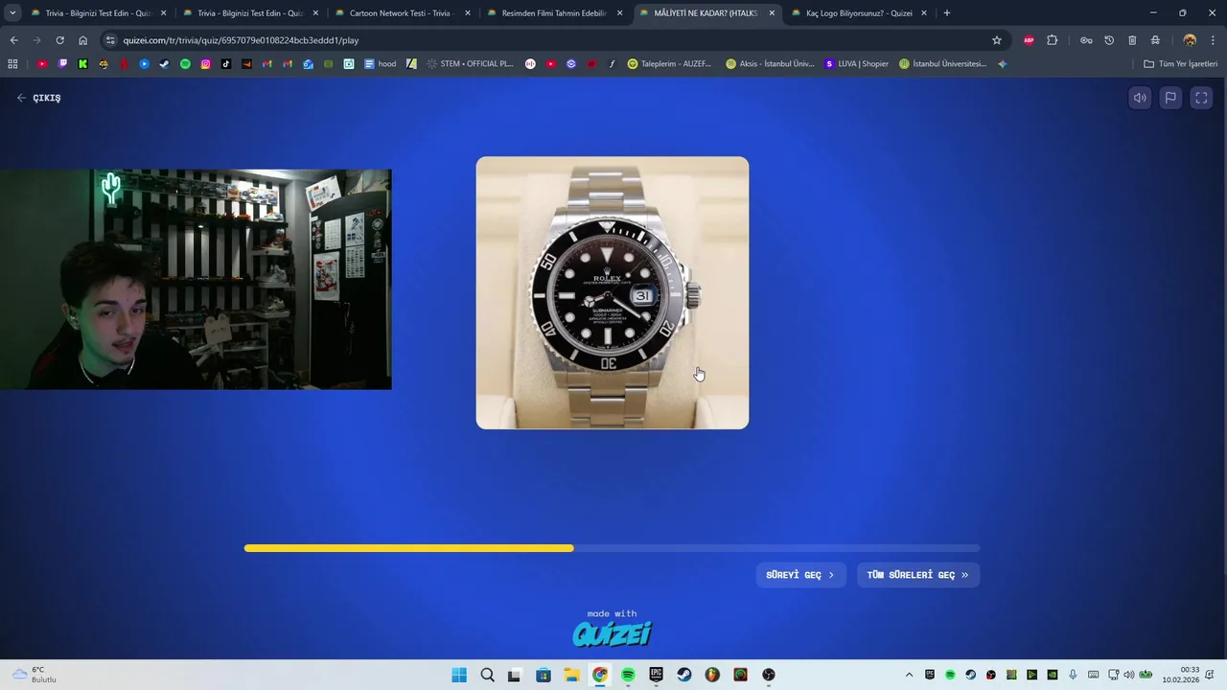Switch to the Cartoon Network Testi tab
Screen dimensions: 1227x690
[400, 13]
